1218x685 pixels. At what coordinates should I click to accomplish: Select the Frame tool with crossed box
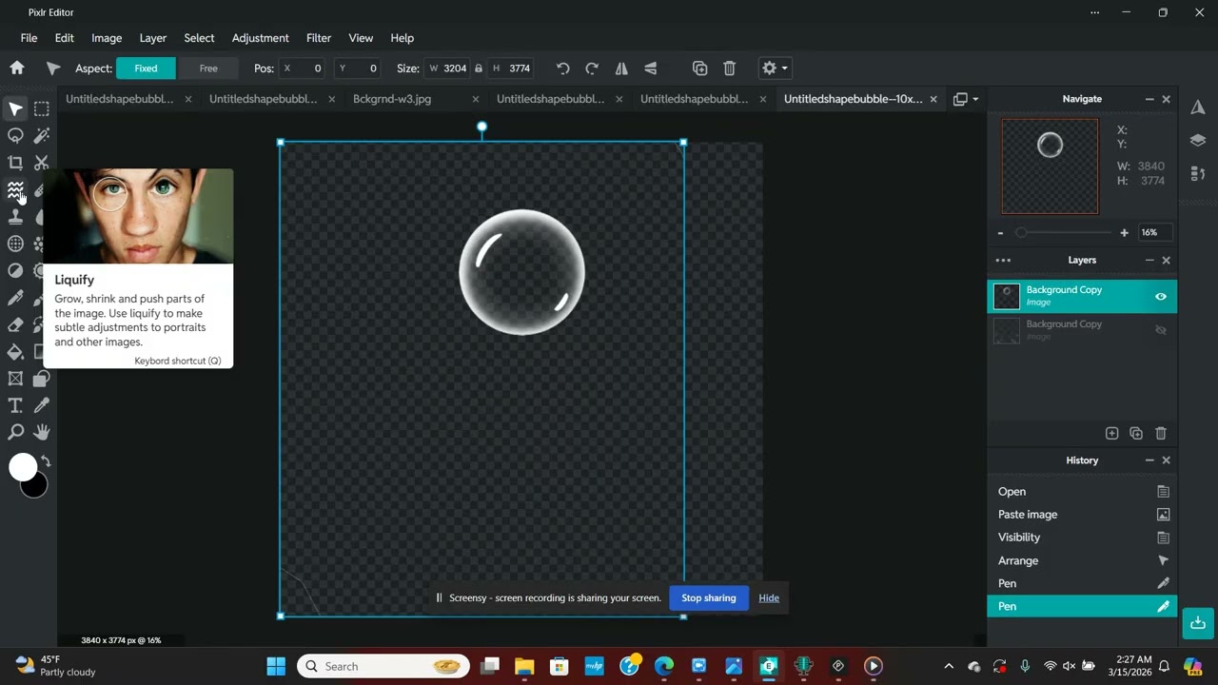point(15,379)
